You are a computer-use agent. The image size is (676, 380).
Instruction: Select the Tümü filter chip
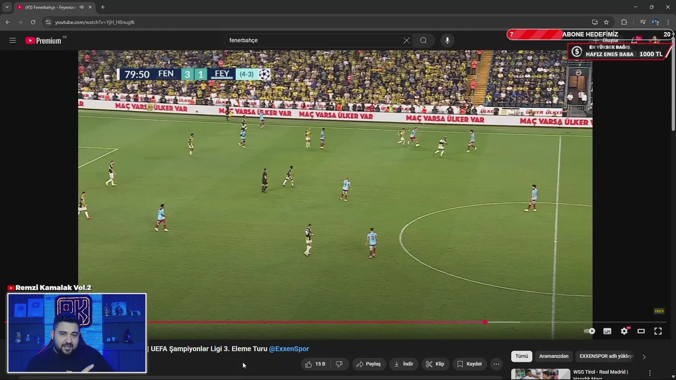[522, 356]
